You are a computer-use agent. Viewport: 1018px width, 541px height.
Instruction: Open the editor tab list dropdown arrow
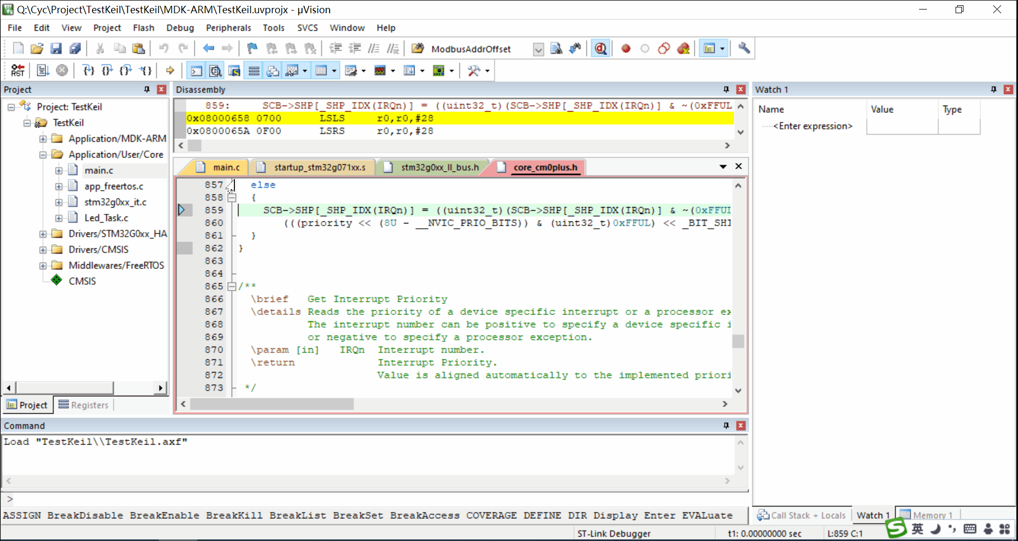[723, 167]
